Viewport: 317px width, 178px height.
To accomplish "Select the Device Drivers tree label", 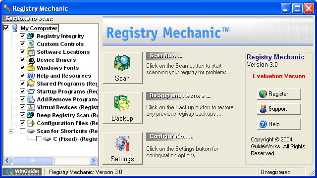I will click(x=56, y=60).
